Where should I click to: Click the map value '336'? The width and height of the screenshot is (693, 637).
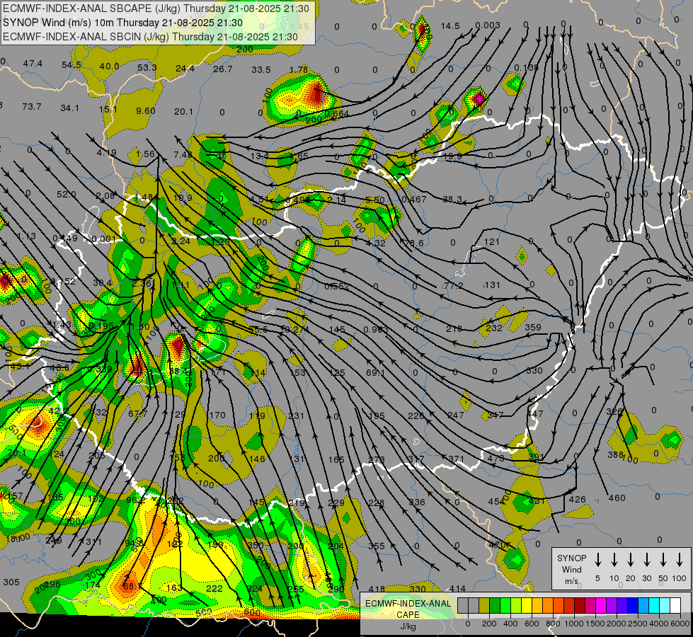tap(417, 503)
